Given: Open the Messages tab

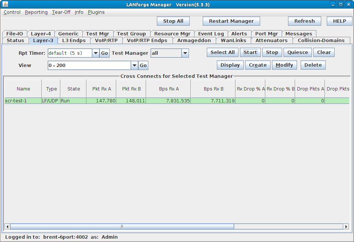Looking at the screenshot, I should 299,34.
